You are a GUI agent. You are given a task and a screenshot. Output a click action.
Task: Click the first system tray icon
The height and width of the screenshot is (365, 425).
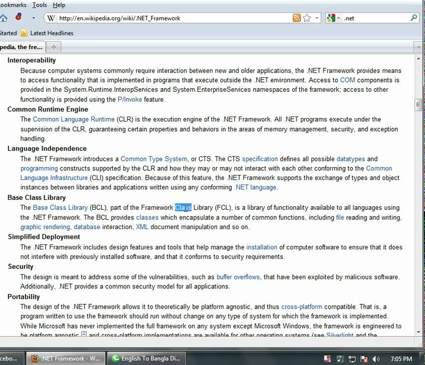328,359
